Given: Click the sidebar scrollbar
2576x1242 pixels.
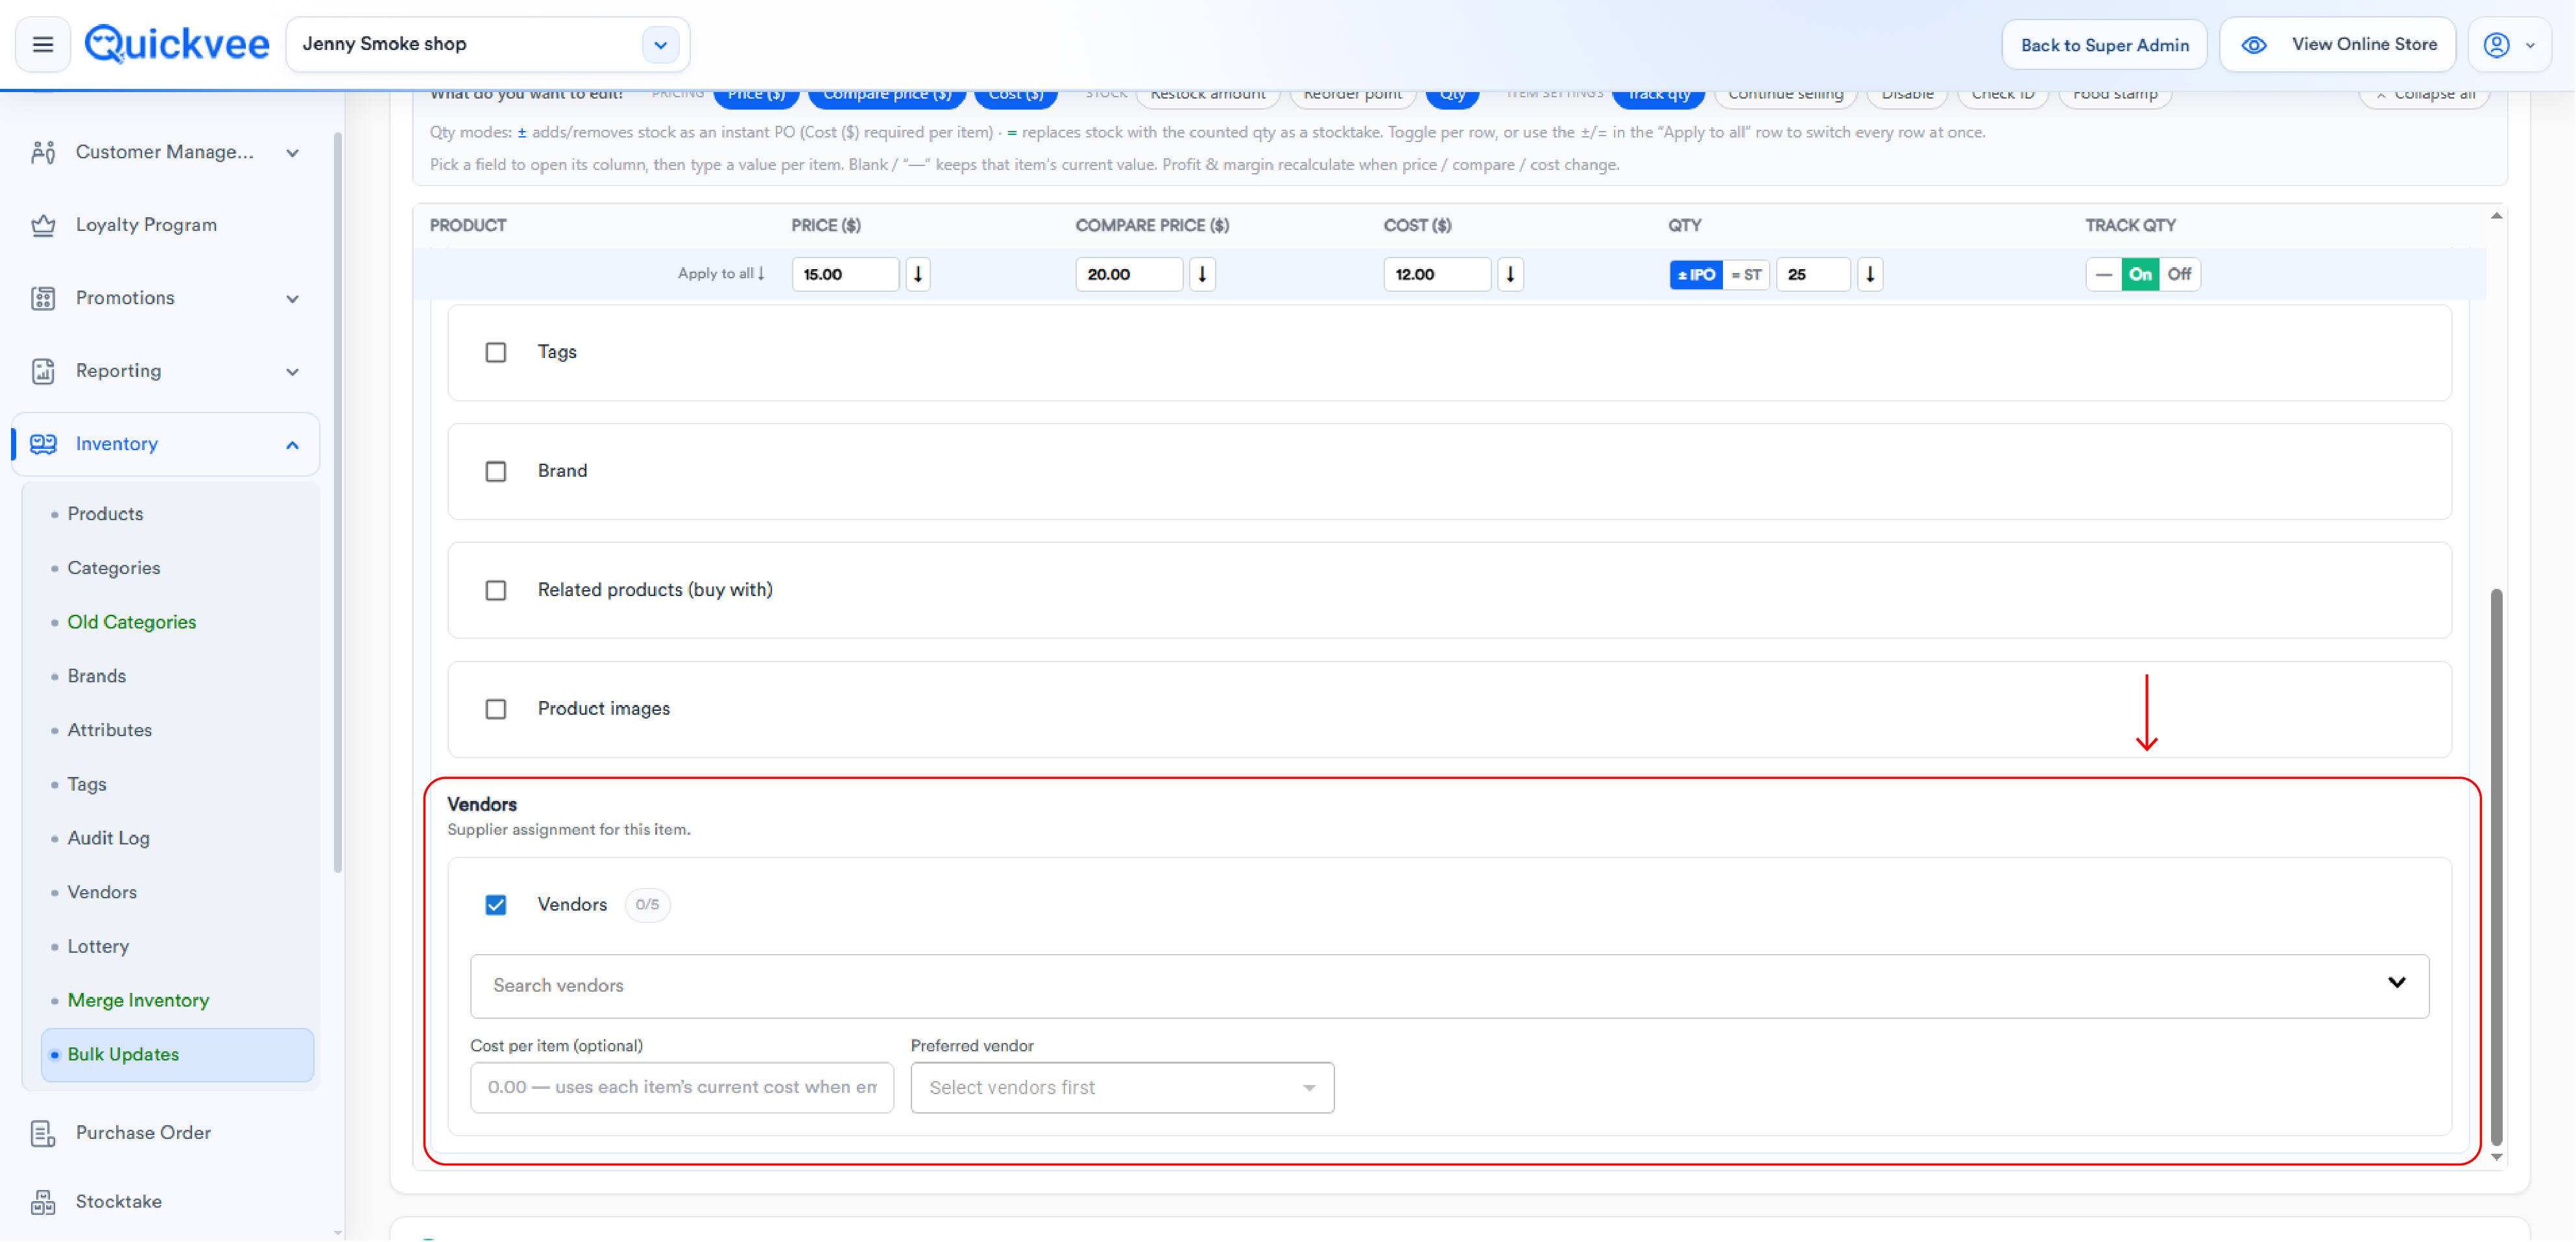Looking at the screenshot, I should (337, 502).
